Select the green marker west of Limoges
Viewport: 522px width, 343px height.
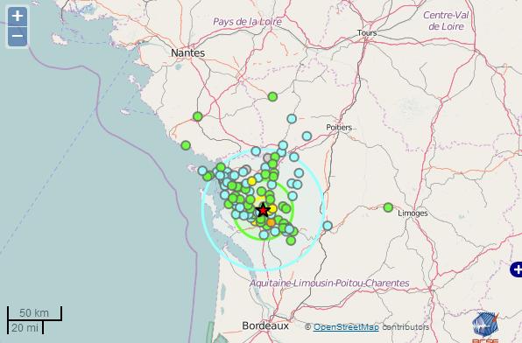point(388,207)
